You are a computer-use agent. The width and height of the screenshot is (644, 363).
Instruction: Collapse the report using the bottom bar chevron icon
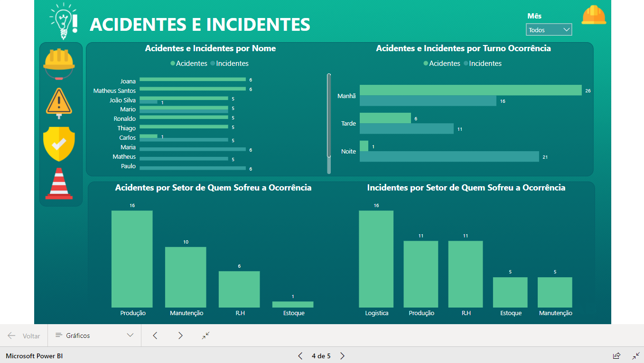[205, 336]
